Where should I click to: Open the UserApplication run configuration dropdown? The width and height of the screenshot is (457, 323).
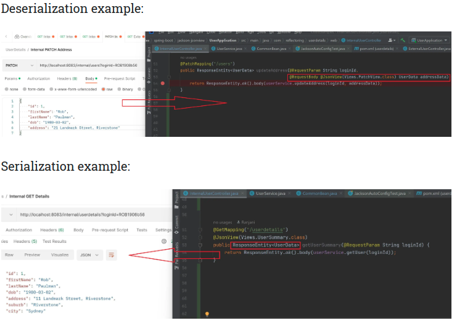pos(429,40)
